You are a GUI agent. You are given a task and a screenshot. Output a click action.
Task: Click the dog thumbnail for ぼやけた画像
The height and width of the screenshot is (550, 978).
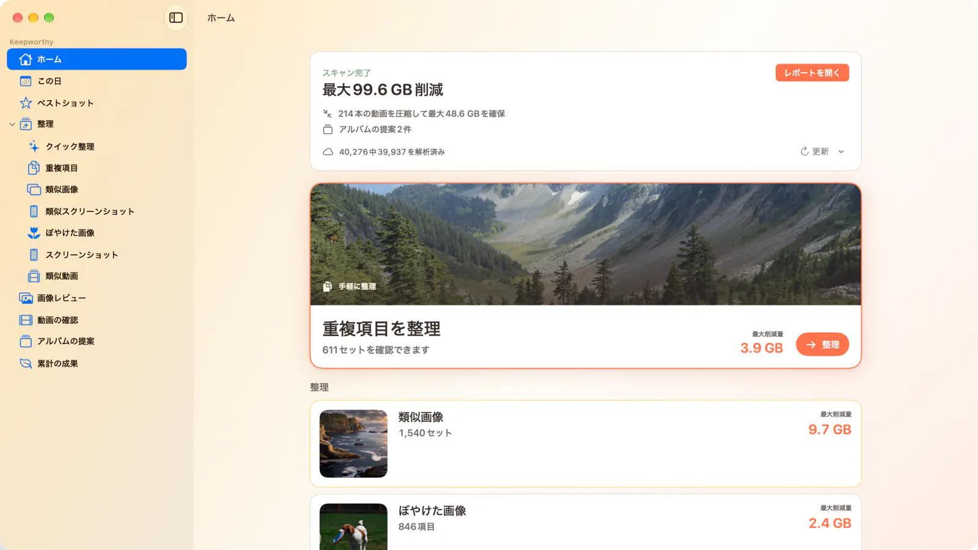[353, 527]
